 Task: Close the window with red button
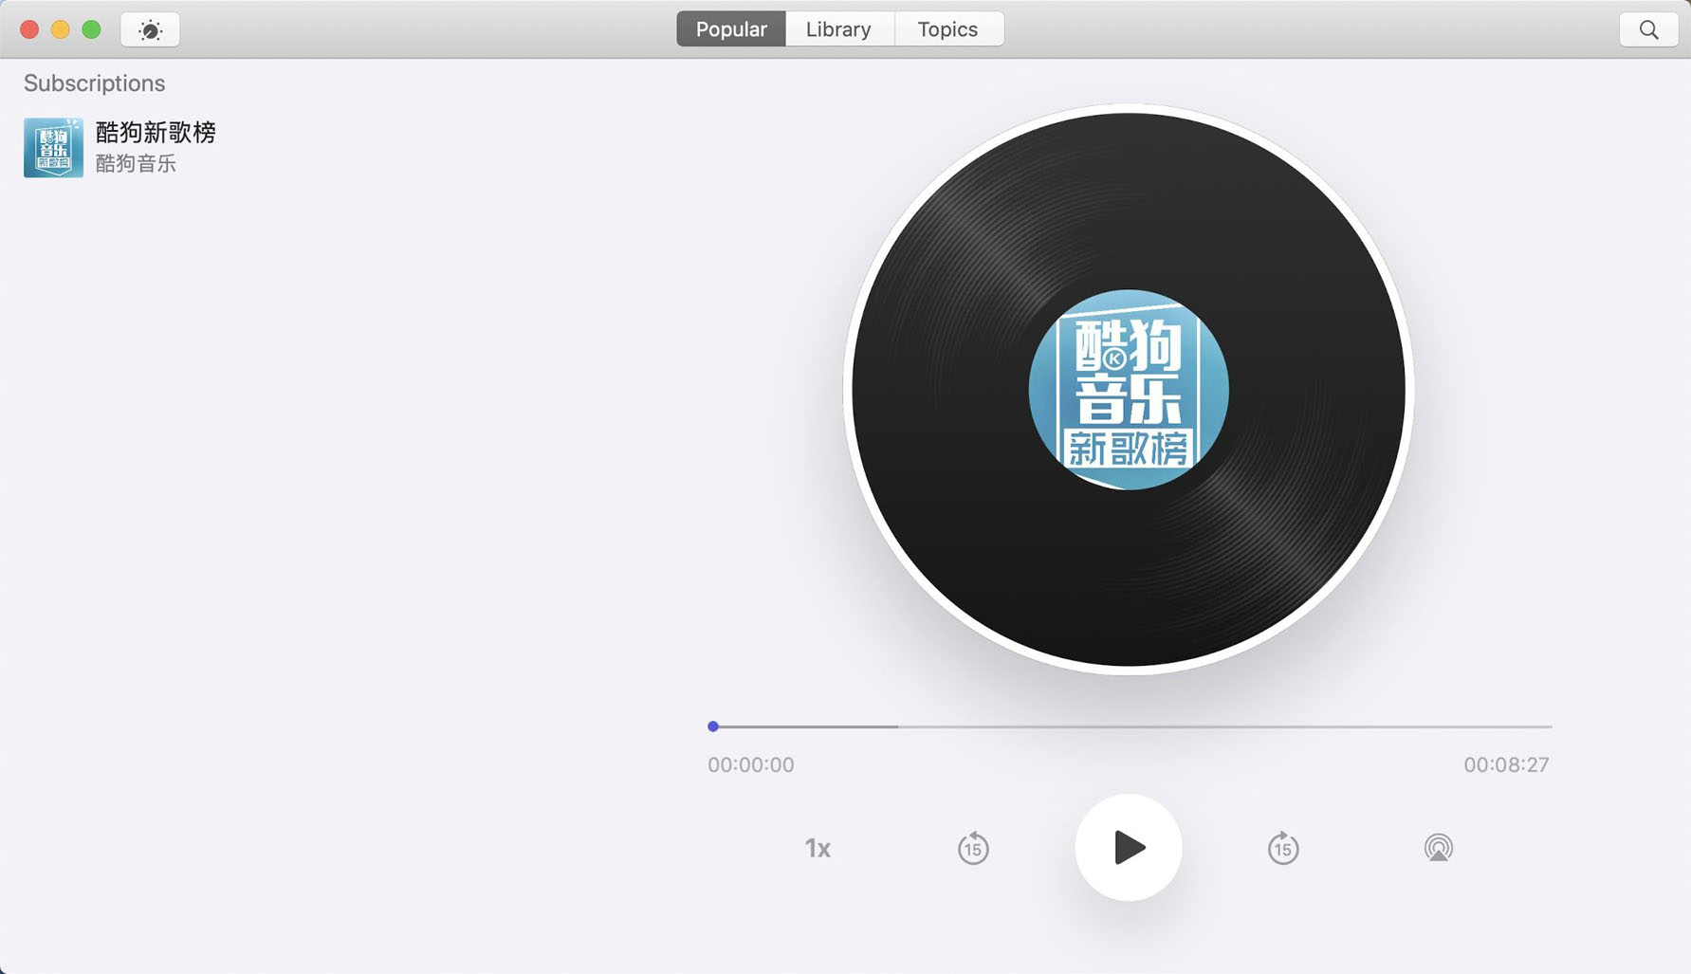29,29
